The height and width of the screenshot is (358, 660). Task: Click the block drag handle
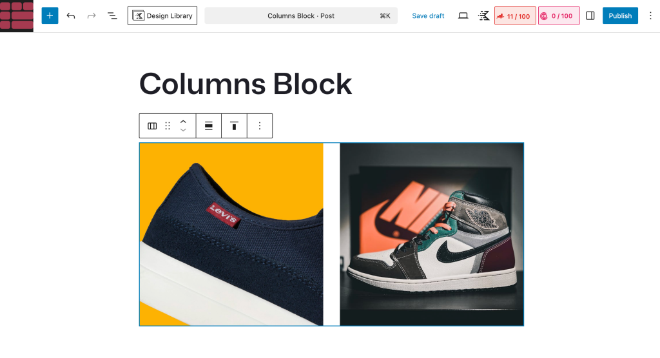coord(168,126)
